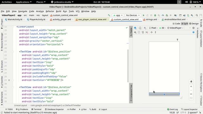Open the SDK Manager icon
The width and height of the screenshot is (203, 114).
pyautogui.click(x=192, y=15)
